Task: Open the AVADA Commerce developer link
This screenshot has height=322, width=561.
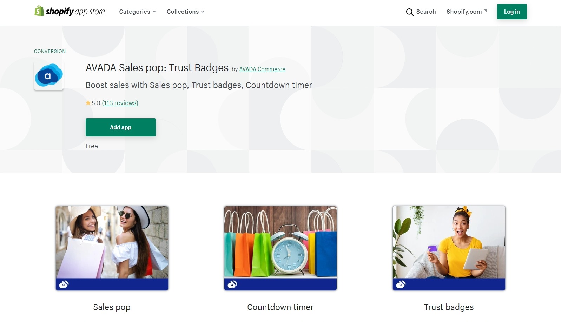Action: [262, 69]
